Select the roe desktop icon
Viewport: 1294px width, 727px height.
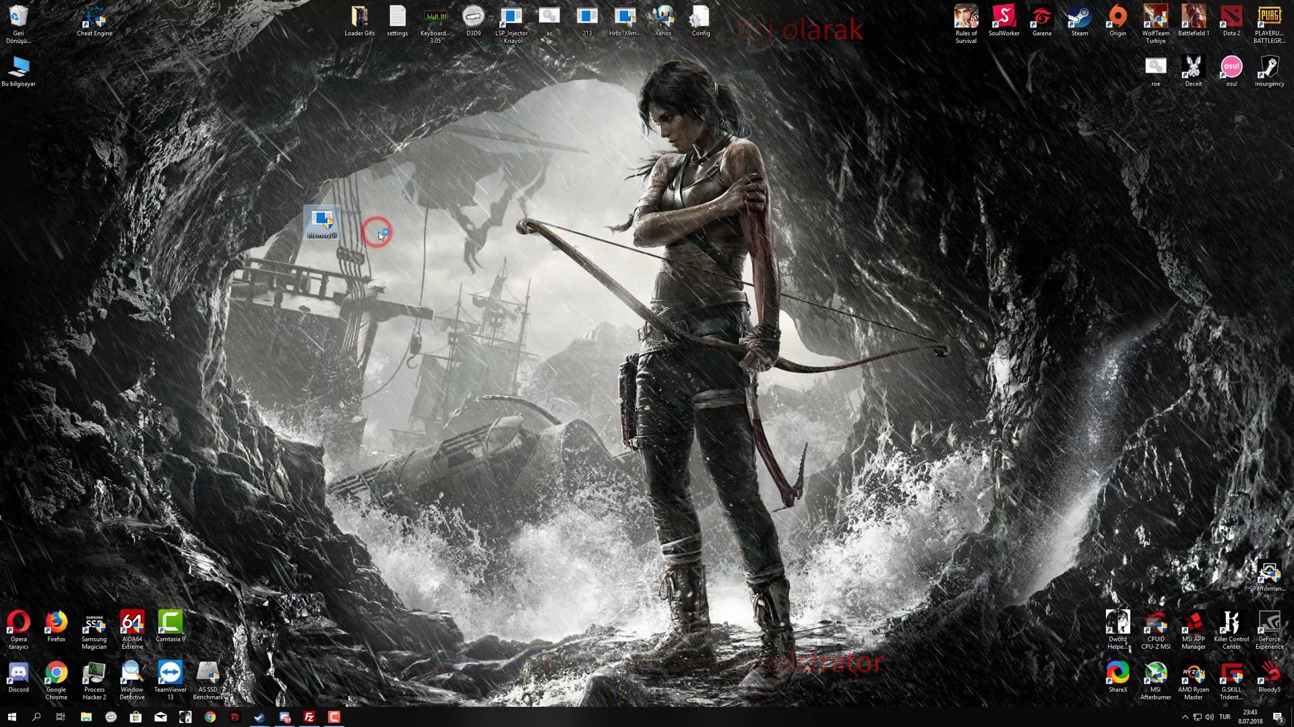1156,71
